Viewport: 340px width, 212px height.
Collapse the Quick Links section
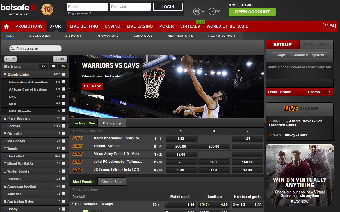[x=5, y=75]
